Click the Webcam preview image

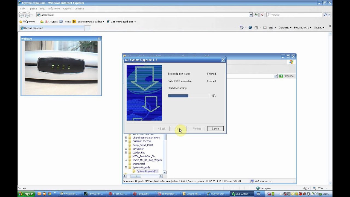click(x=61, y=68)
